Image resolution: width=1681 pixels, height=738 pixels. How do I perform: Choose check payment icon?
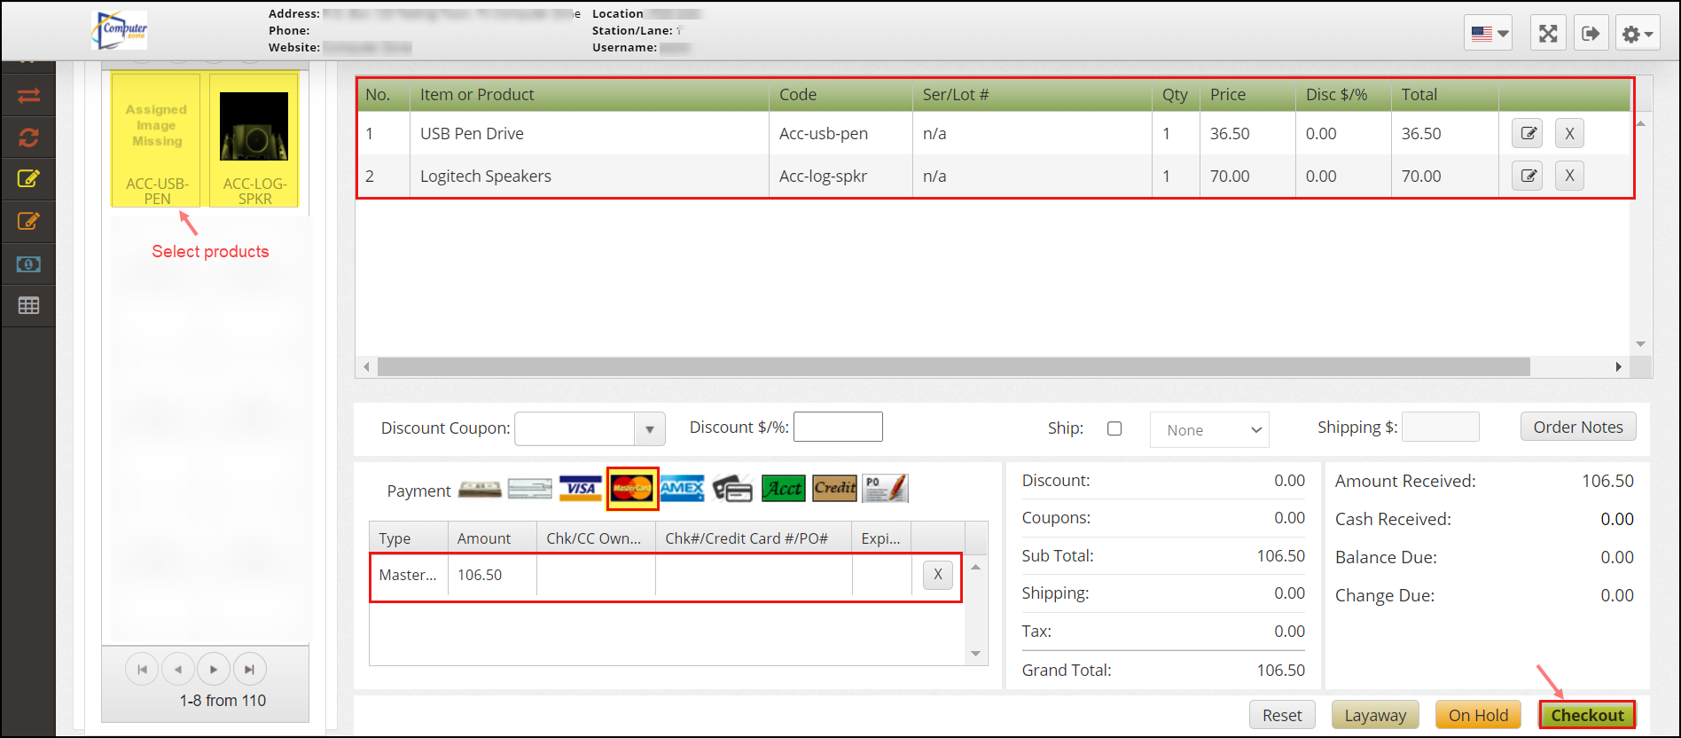tap(530, 489)
